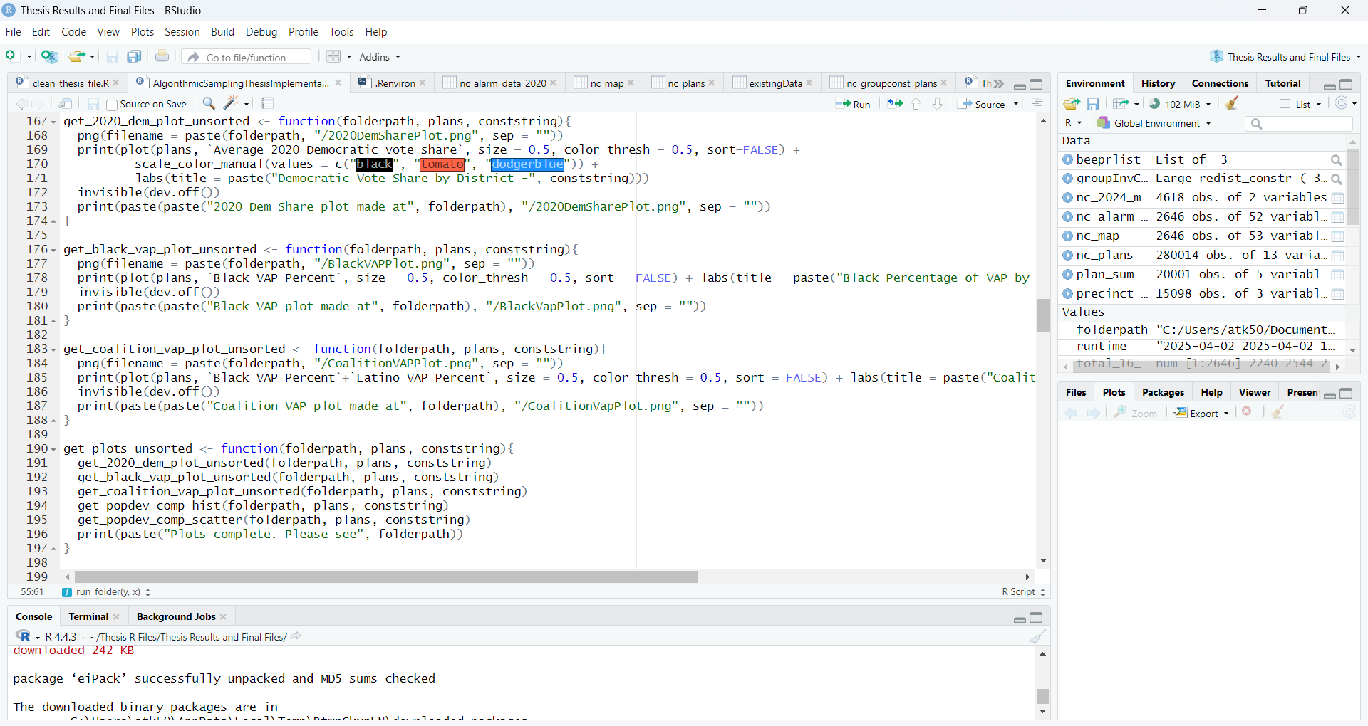The image size is (1368, 726).
Task: Open Find/Replace with the magnifier icon
Action: 209,104
